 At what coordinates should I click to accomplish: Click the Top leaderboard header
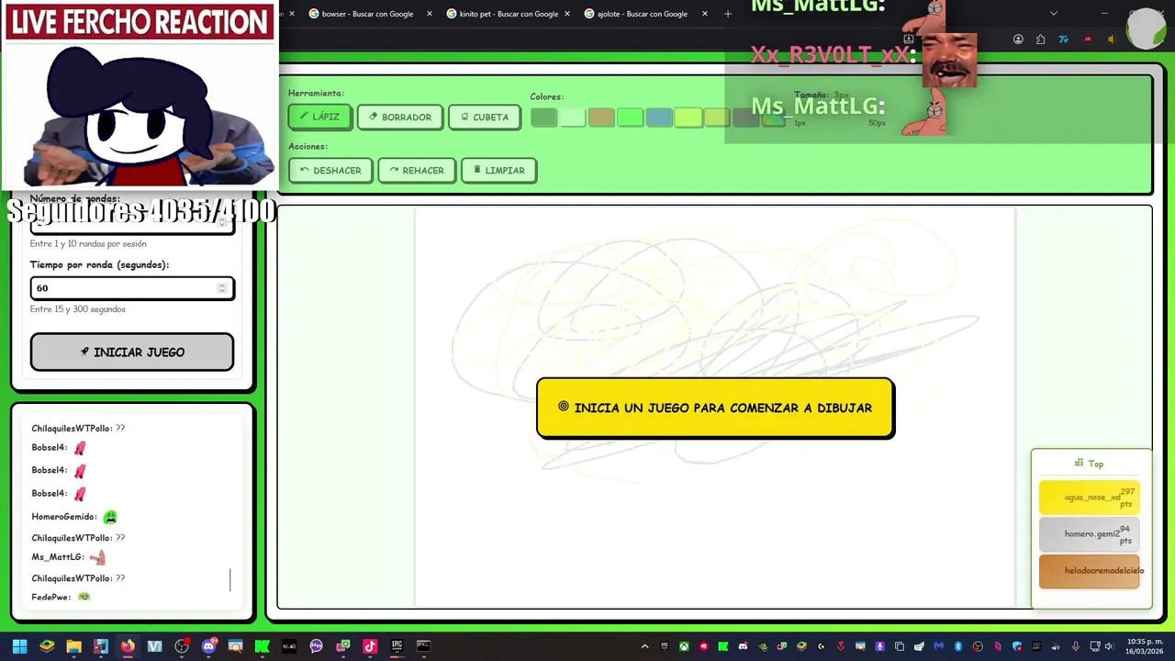click(x=1090, y=464)
